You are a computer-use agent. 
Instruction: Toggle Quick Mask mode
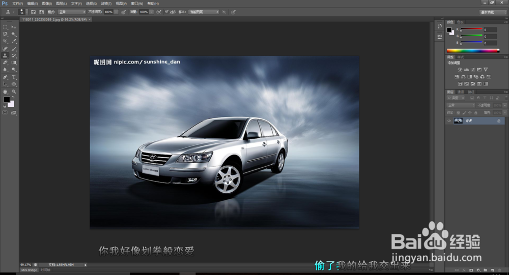(5, 113)
